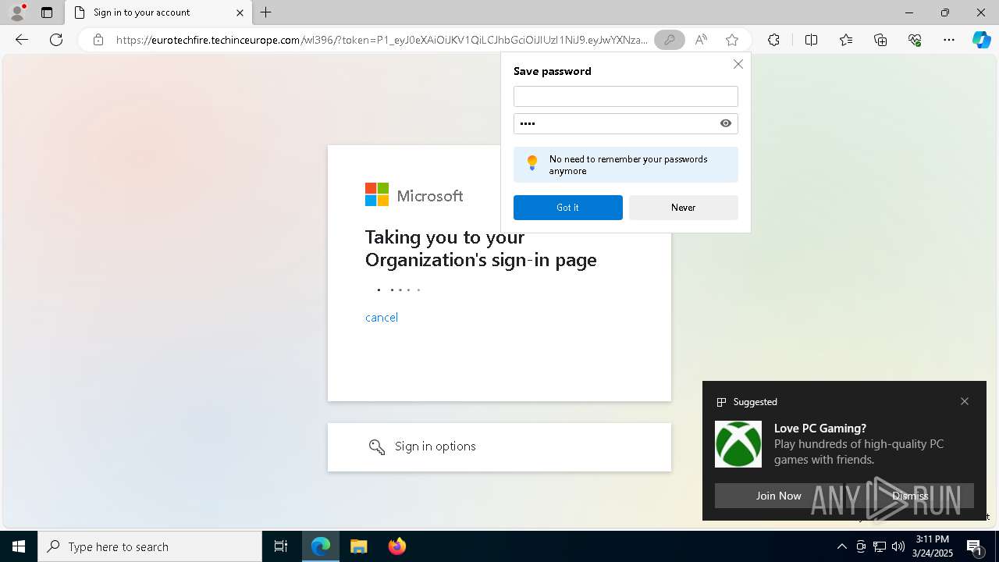Open network status tray icon
The width and height of the screenshot is (999, 562).
tap(880, 546)
